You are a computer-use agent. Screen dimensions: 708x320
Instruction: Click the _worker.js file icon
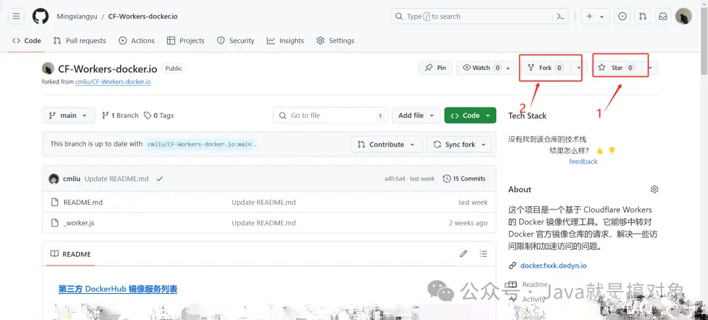pyautogui.click(x=54, y=222)
